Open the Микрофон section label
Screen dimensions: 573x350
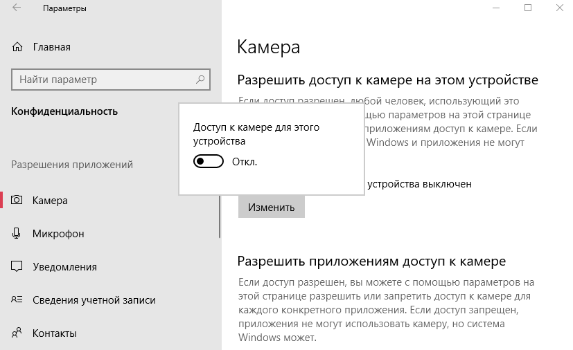tap(58, 234)
